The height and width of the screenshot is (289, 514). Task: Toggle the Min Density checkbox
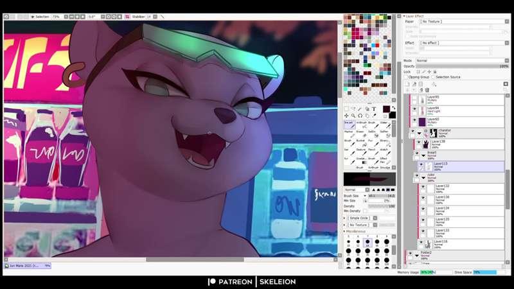point(365,211)
